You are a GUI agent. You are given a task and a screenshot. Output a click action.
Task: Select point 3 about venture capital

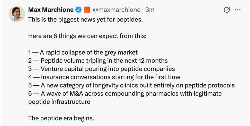pyautogui.click(x=101, y=69)
